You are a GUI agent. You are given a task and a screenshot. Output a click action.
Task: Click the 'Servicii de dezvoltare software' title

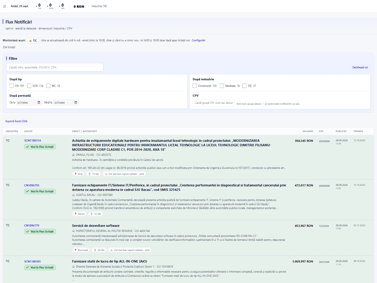(x=96, y=226)
